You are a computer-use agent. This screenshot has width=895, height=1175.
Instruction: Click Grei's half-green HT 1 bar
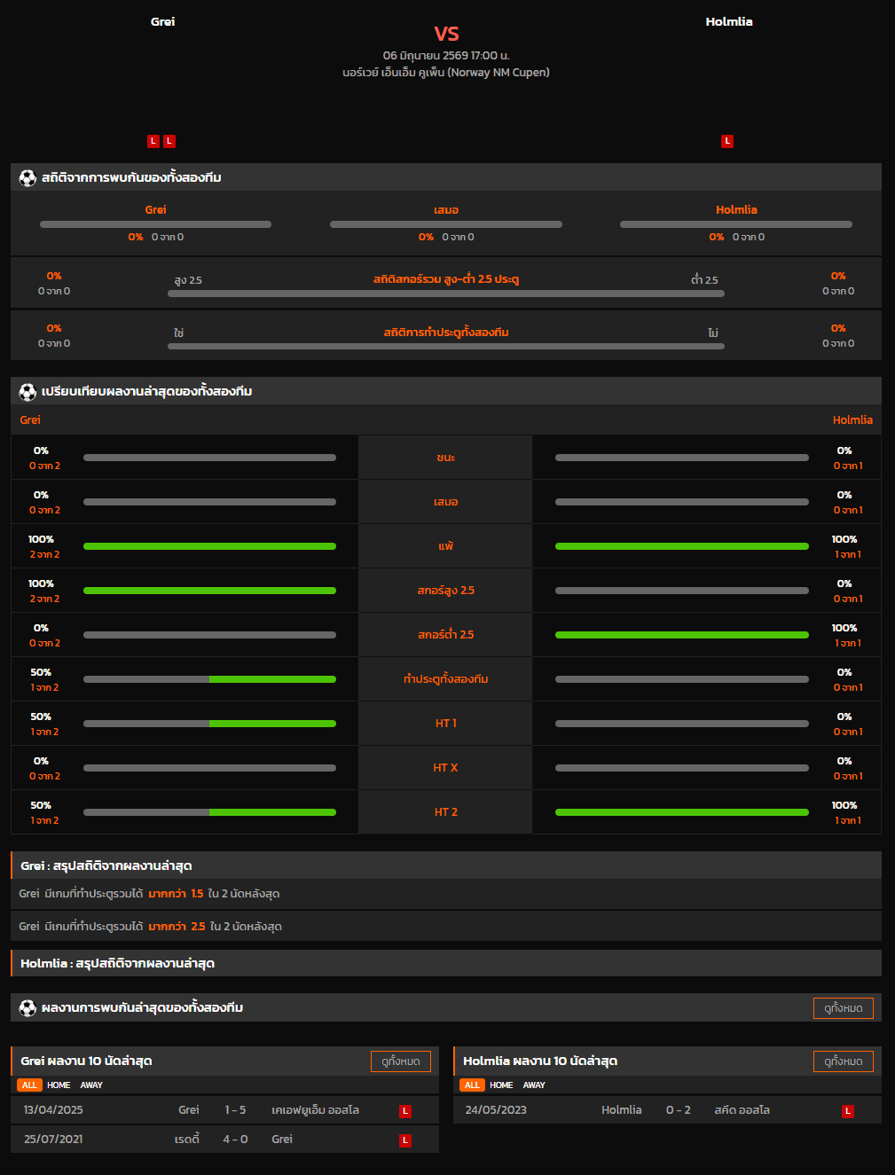(209, 724)
